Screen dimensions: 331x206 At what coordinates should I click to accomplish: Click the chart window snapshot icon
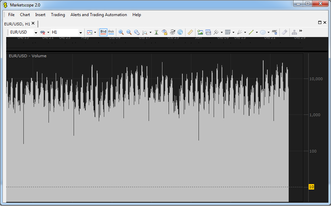(208, 32)
